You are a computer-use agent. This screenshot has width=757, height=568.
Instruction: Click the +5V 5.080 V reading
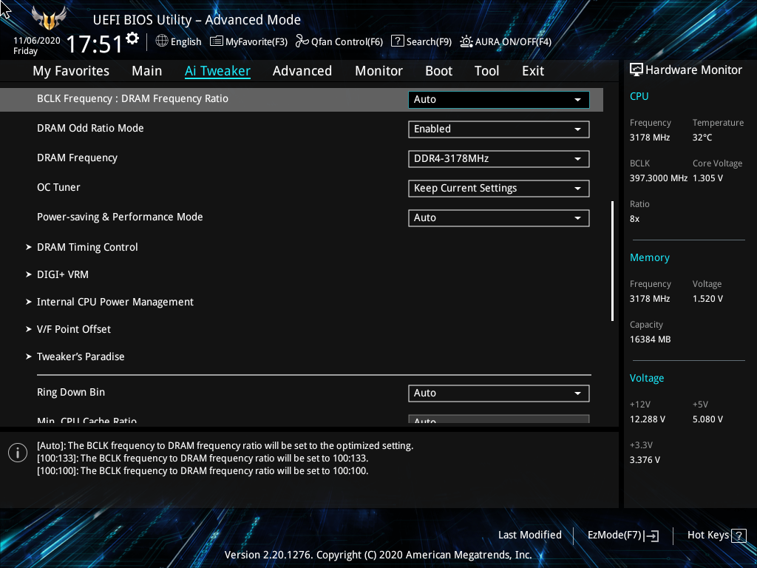[x=707, y=419]
